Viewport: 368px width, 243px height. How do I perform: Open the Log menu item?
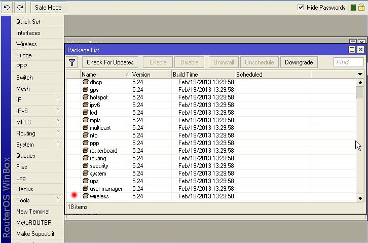38,178
